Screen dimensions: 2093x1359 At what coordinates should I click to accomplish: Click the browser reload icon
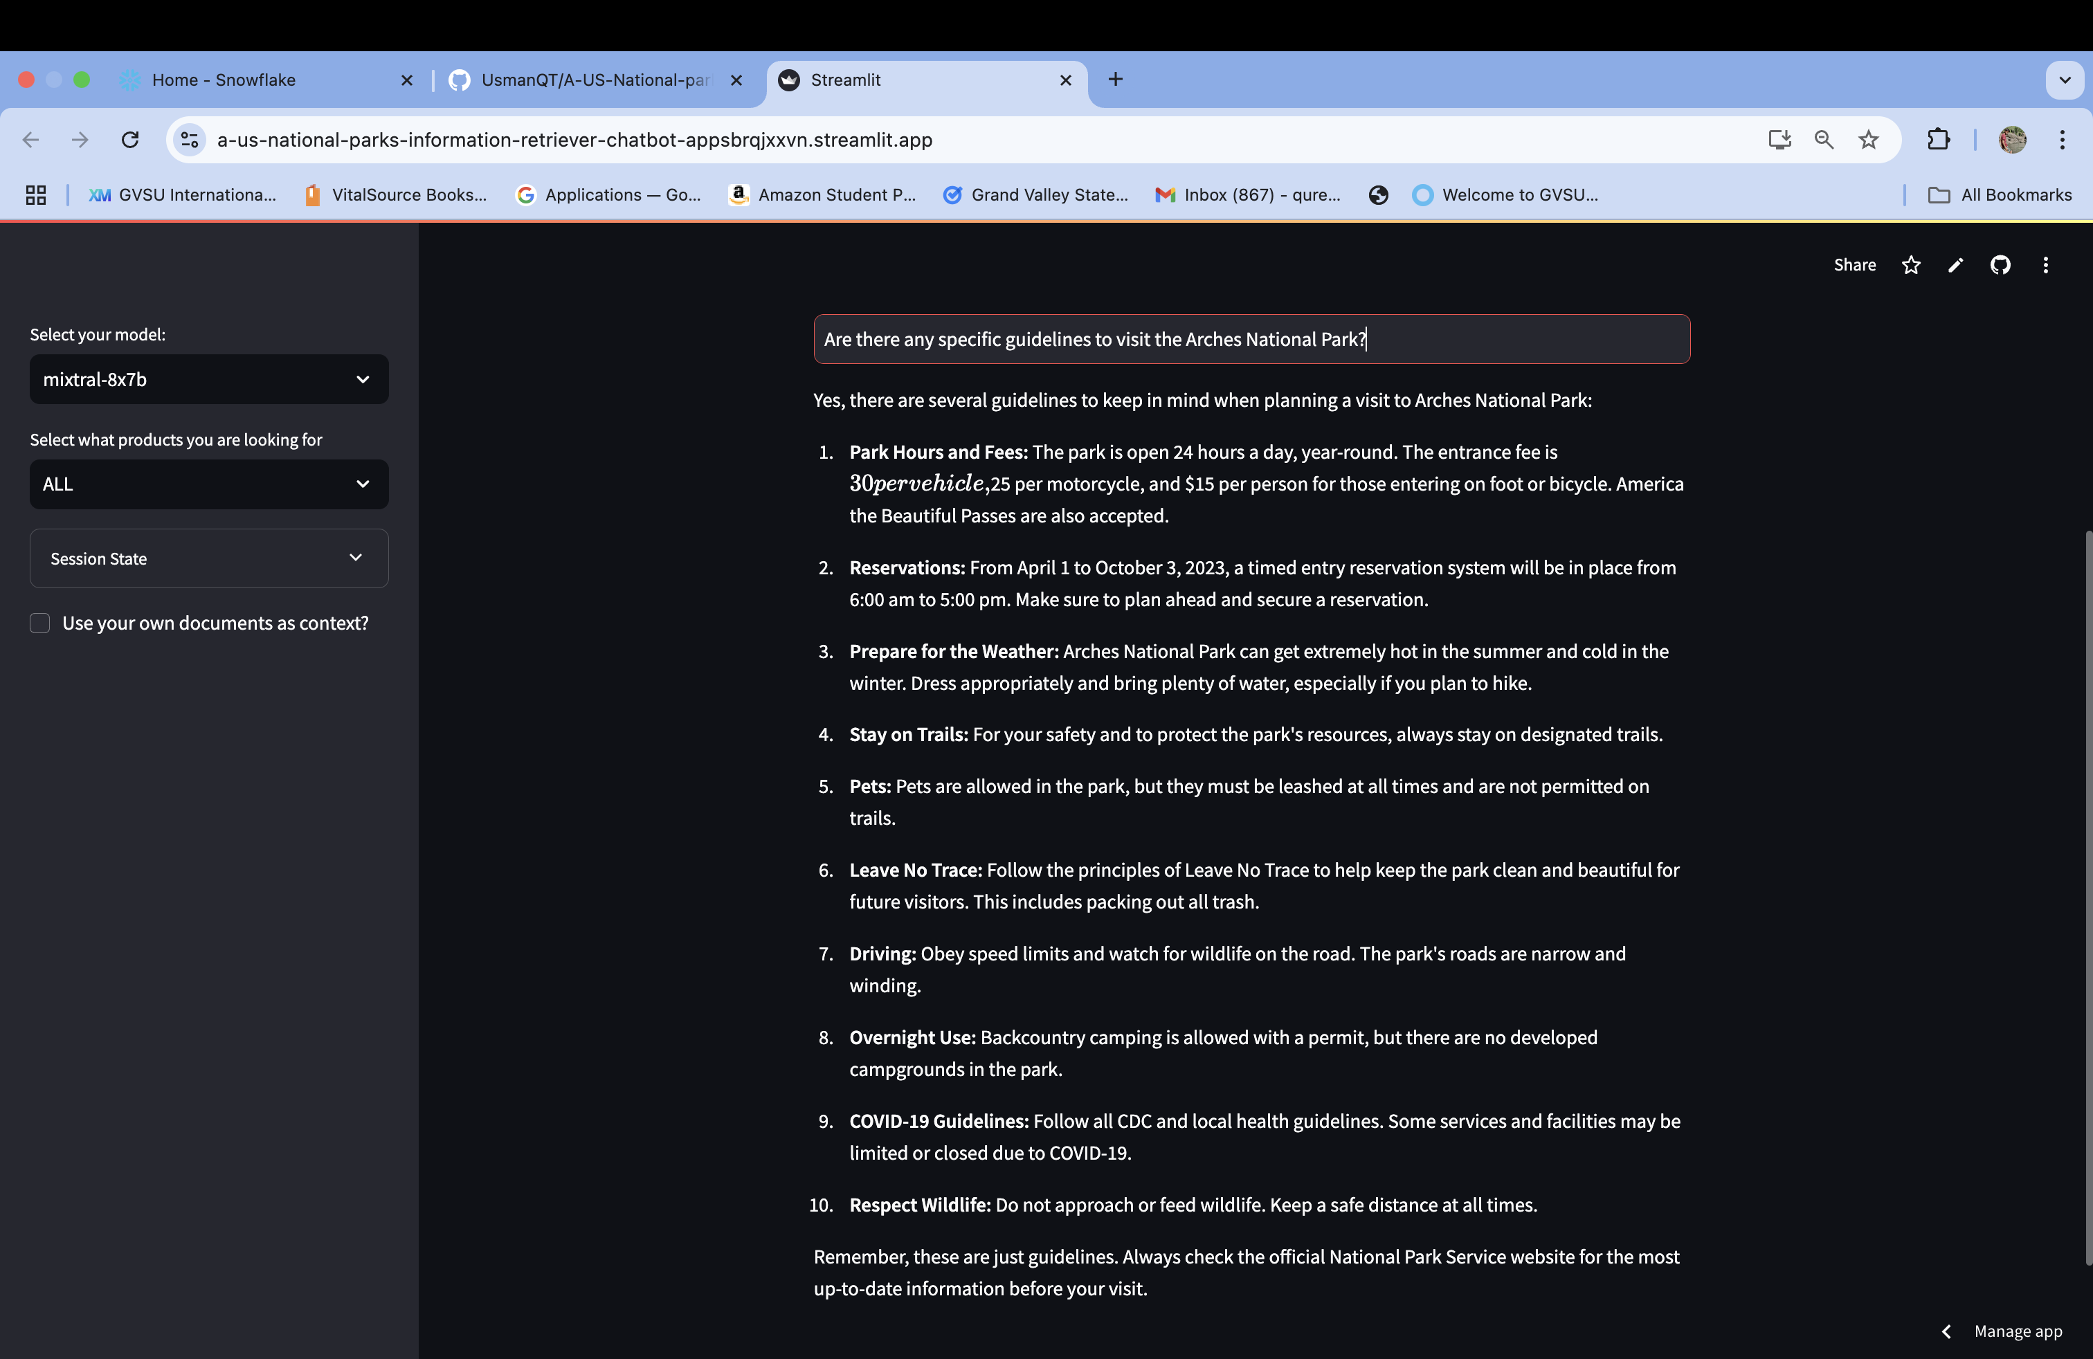[130, 140]
